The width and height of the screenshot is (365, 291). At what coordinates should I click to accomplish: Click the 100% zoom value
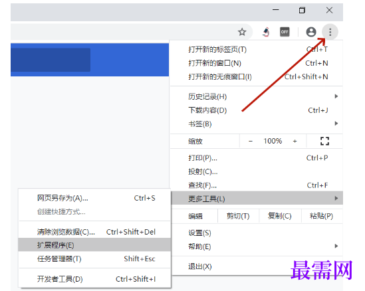[273, 141]
